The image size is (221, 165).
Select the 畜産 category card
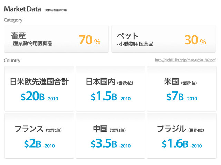coord(56,39)
